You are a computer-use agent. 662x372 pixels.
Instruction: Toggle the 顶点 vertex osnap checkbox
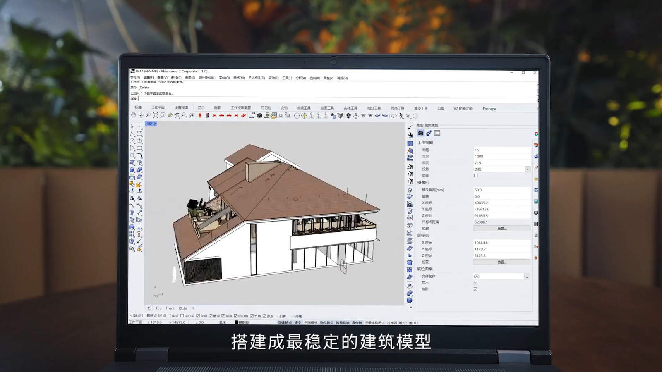pos(264,316)
